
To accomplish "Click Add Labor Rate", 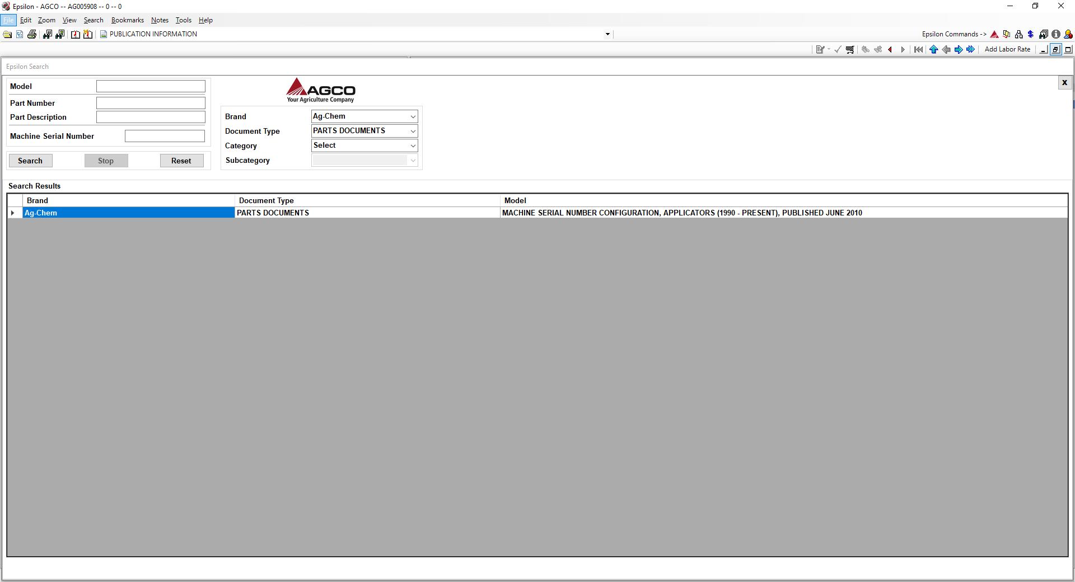I will pos(1007,49).
